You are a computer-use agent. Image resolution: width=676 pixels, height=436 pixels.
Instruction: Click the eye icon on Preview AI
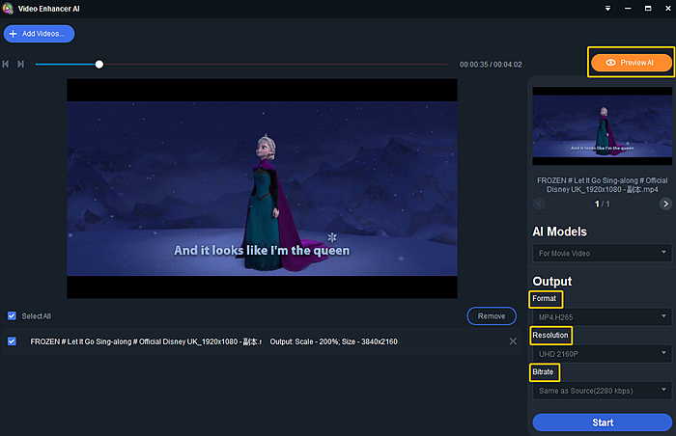[x=610, y=63]
